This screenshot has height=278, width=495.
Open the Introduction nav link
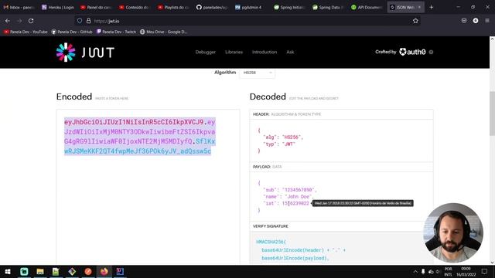pyautogui.click(x=265, y=52)
